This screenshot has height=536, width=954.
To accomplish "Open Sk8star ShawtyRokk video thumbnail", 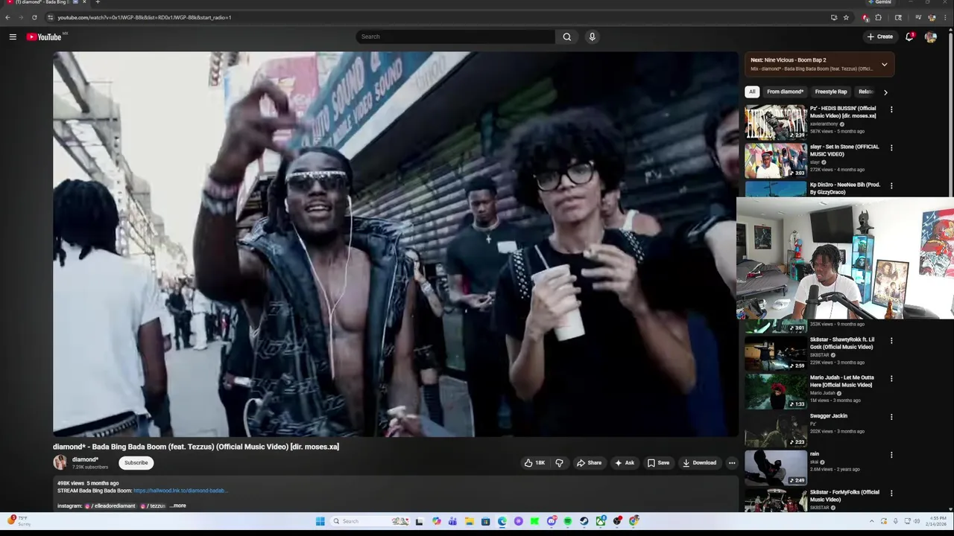I will (x=775, y=352).
